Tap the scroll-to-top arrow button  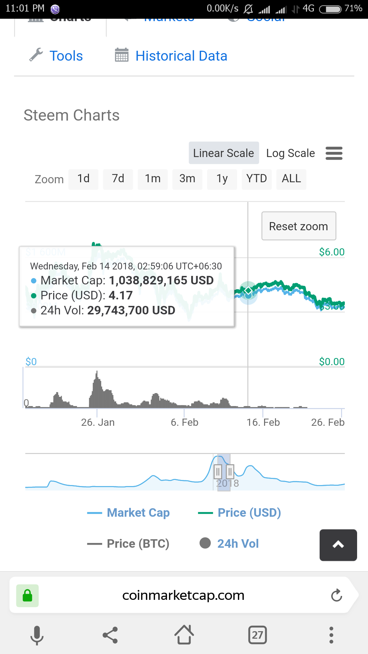[x=338, y=545]
